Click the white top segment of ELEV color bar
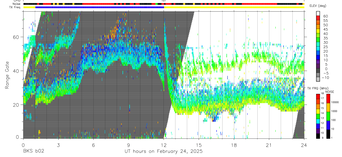Screen dimensions: 342x157 point(318,14)
